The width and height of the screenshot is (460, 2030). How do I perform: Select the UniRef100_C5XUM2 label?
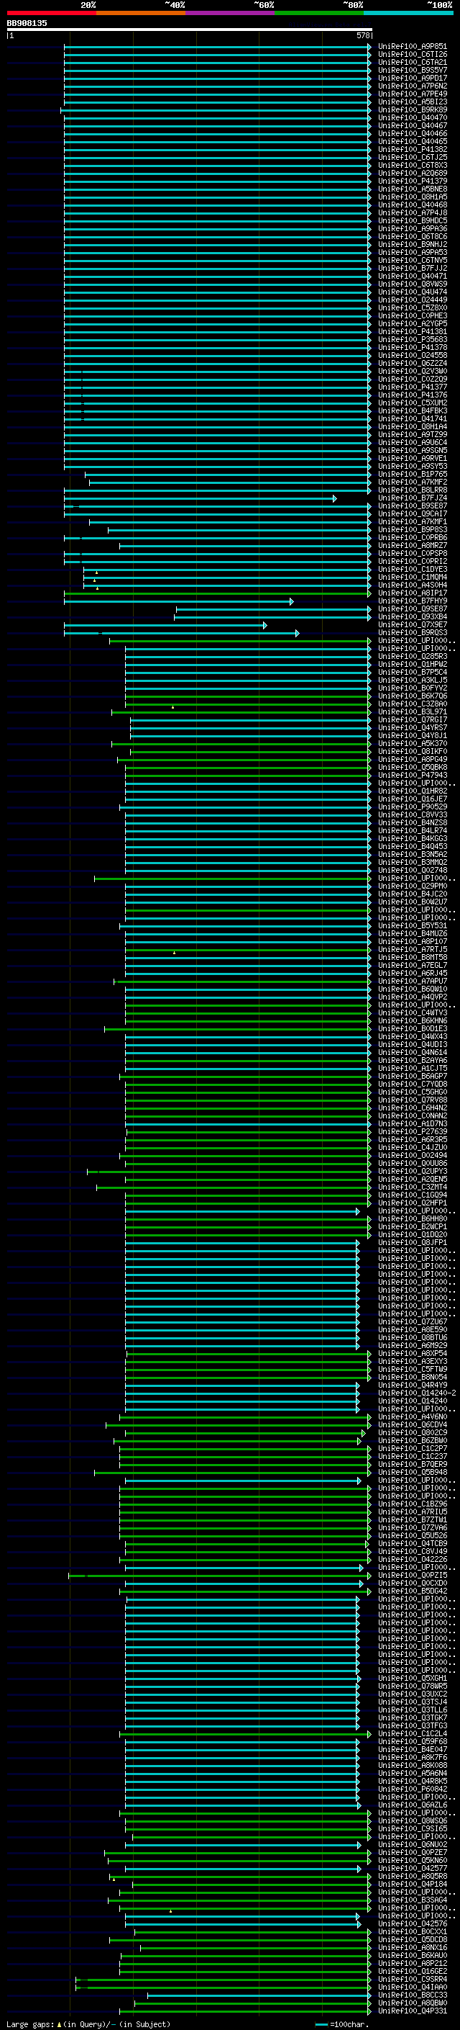pyautogui.click(x=412, y=403)
